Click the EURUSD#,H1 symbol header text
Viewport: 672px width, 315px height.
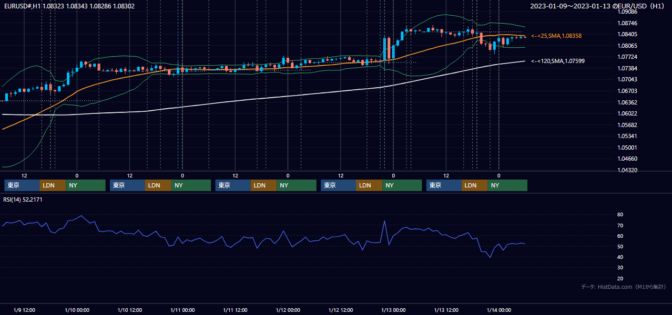click(69, 6)
